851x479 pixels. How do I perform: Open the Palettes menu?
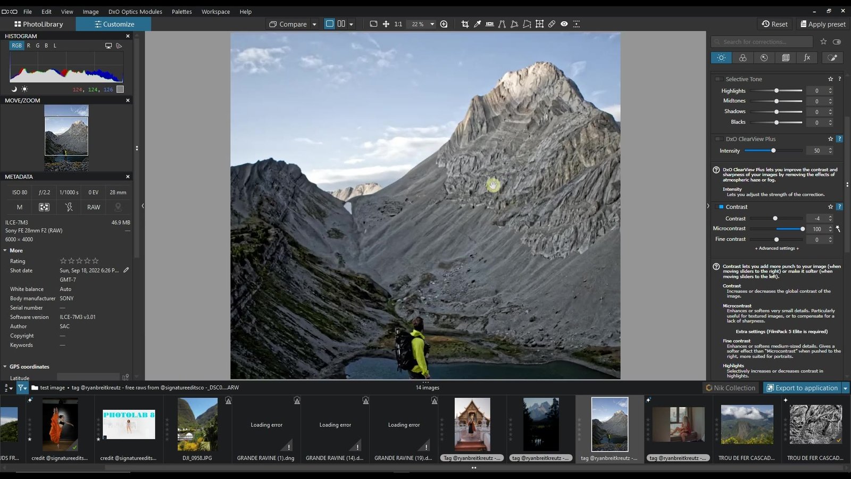pyautogui.click(x=182, y=12)
